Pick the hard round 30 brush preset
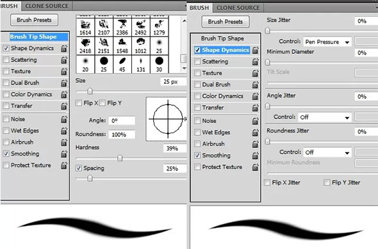Viewport: 378px width, 249px height. [159, 64]
